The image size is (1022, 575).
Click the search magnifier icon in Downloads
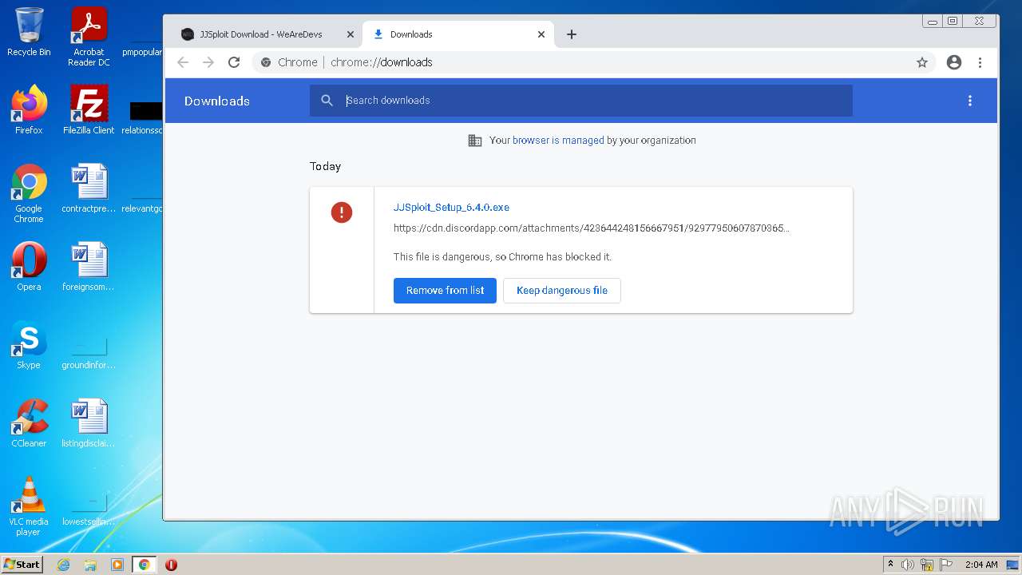[x=327, y=101]
